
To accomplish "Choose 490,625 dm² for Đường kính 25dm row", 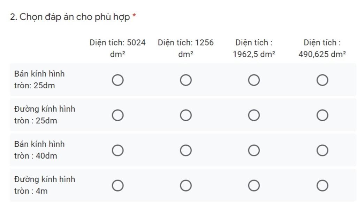I will pyautogui.click(x=322, y=115).
